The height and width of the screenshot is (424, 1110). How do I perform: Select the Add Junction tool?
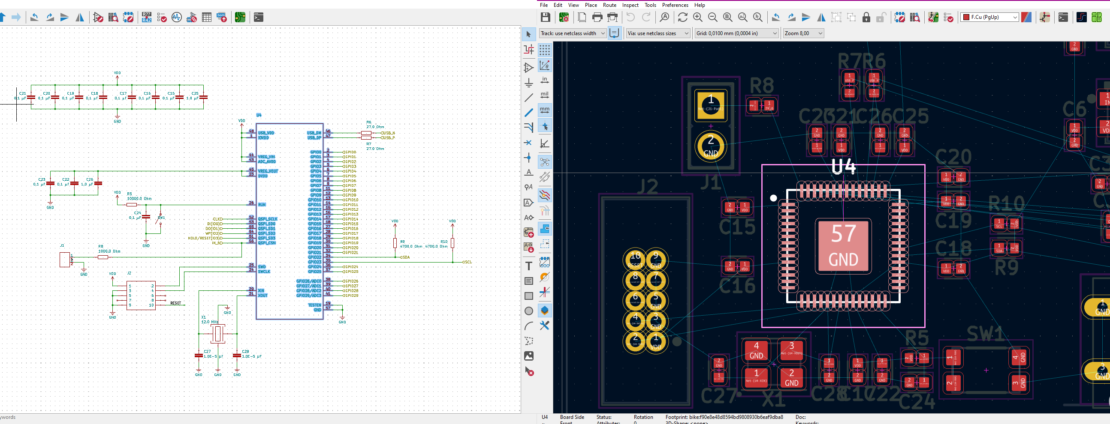(x=529, y=158)
